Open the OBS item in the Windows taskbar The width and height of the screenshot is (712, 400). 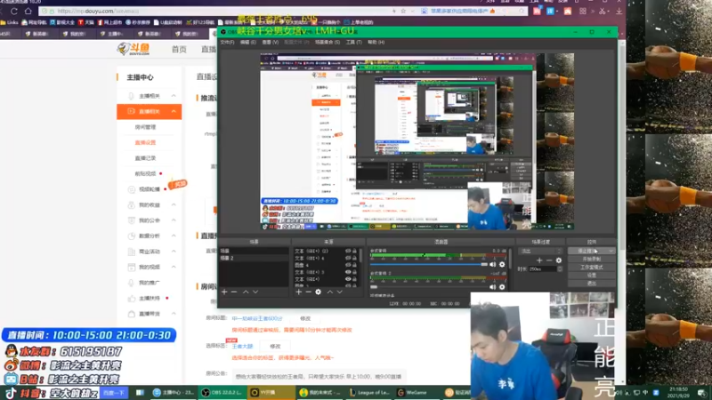(x=222, y=392)
